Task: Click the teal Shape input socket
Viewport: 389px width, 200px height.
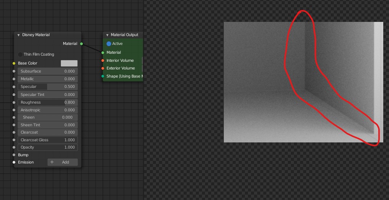Action: (103, 76)
